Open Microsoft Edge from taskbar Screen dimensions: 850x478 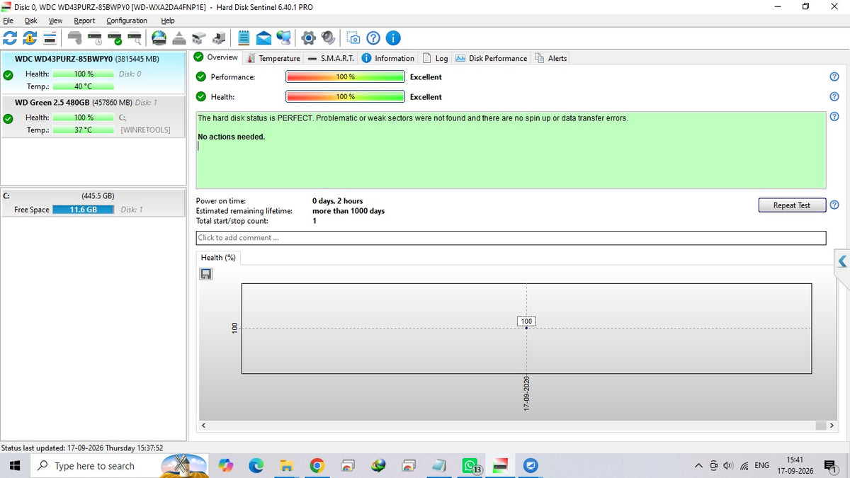tap(256, 466)
